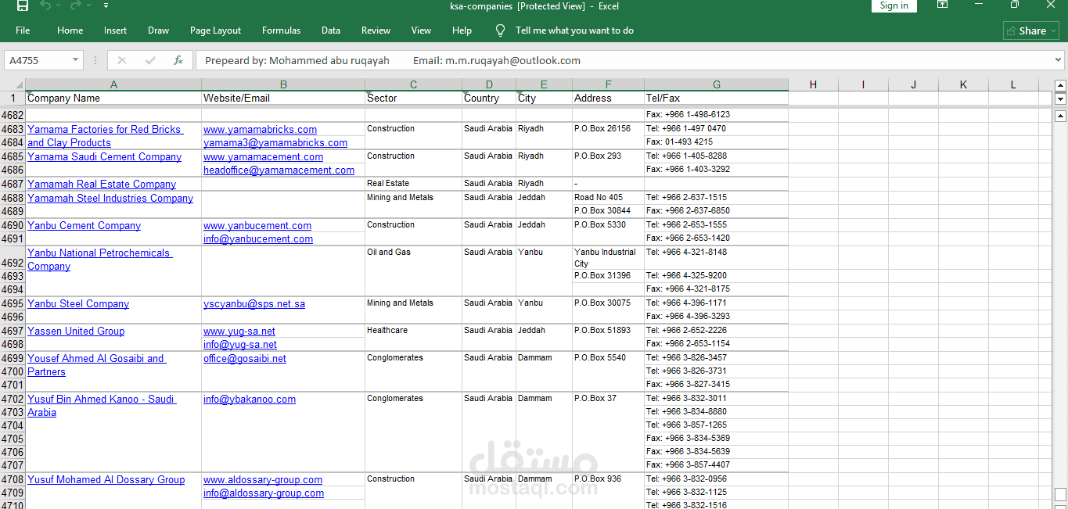Switch to the Home tab
This screenshot has width=1068, height=509.
click(70, 30)
